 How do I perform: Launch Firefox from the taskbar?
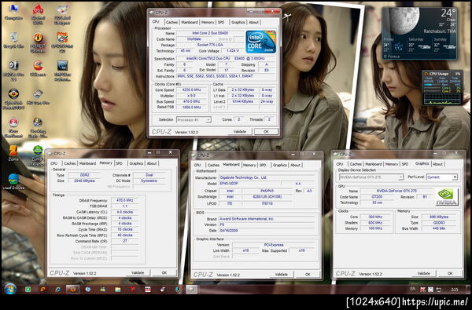pos(72,290)
